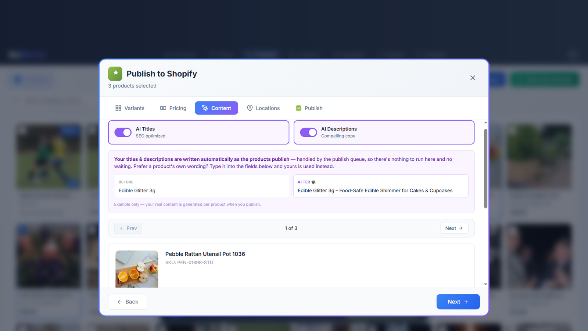Click the white Next button beside 1 of 3

click(454, 228)
